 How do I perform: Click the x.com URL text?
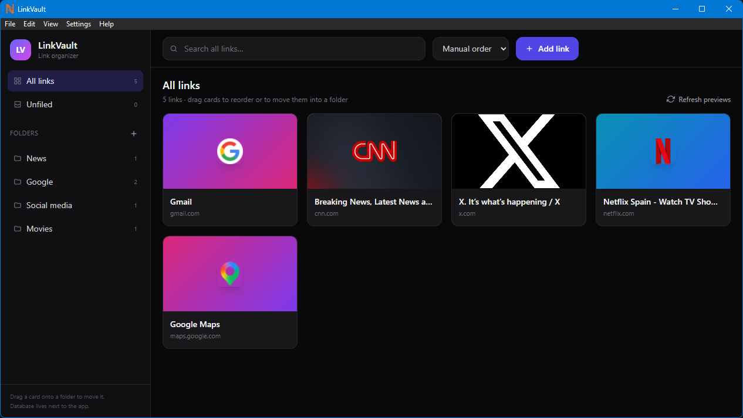click(x=467, y=213)
